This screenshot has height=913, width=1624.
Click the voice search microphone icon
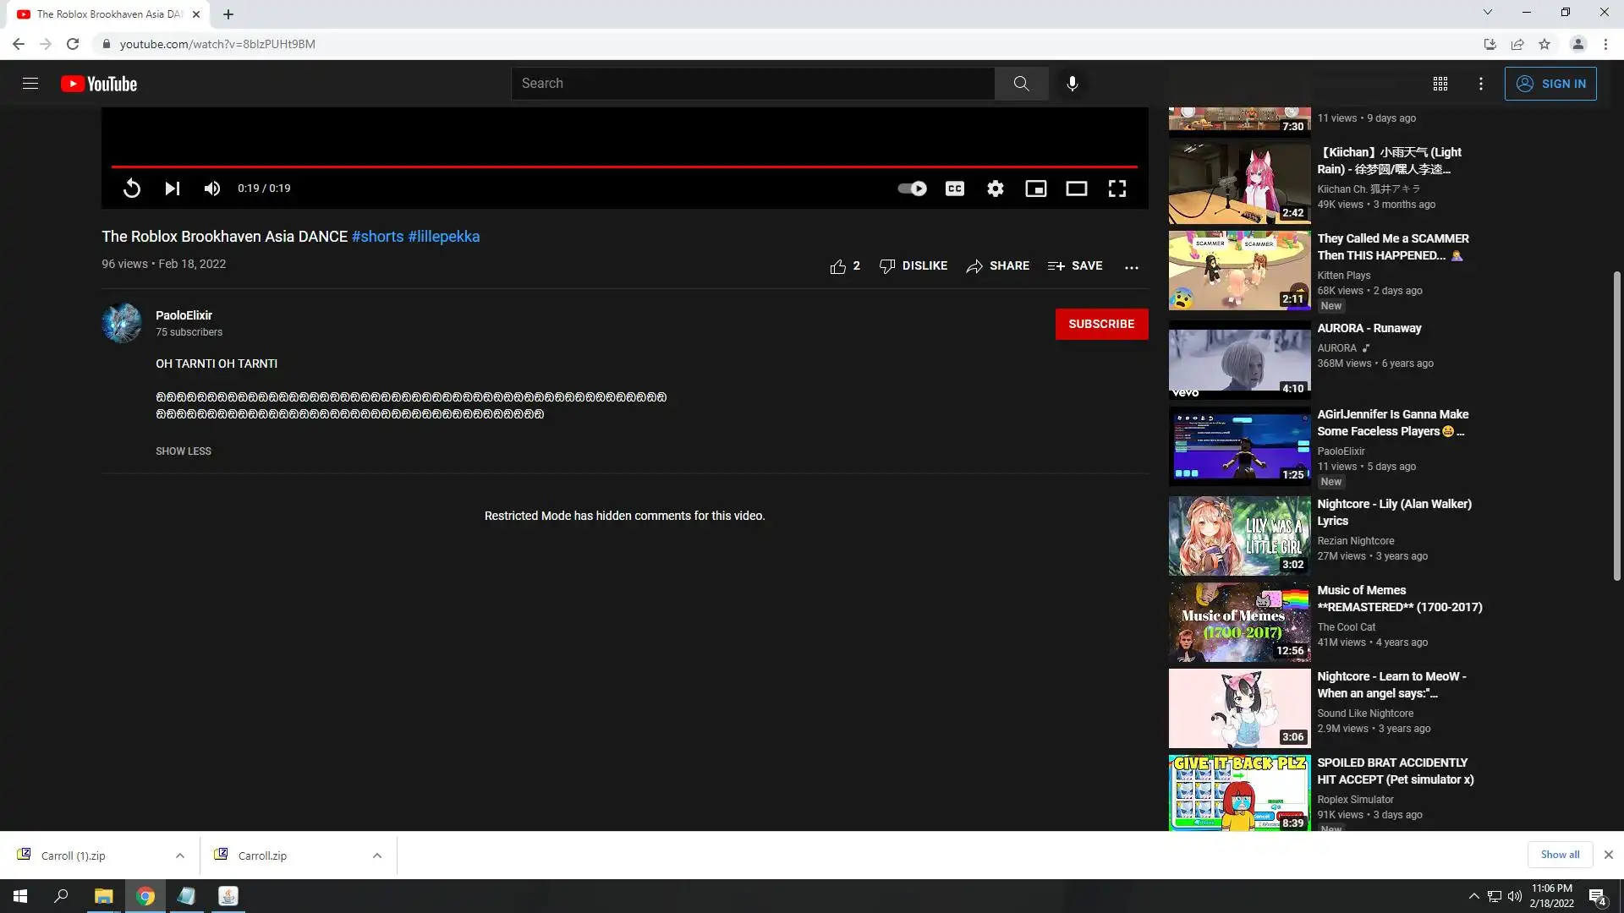(1073, 84)
